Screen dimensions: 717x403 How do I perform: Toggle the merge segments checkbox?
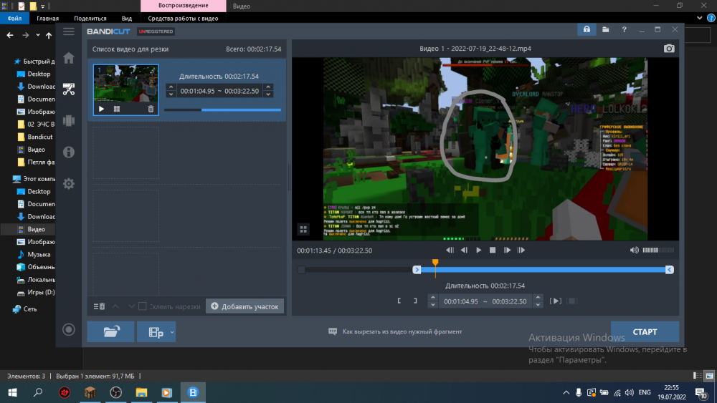[x=142, y=306]
